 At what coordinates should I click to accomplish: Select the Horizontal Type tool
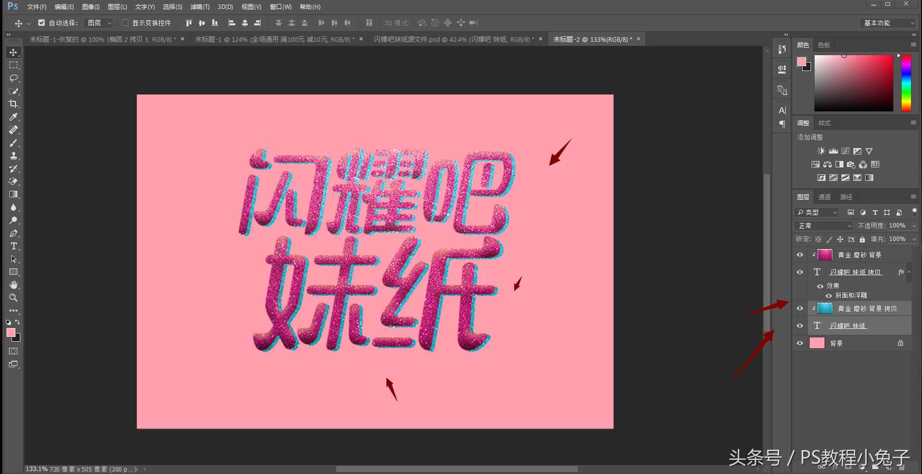tap(13, 246)
